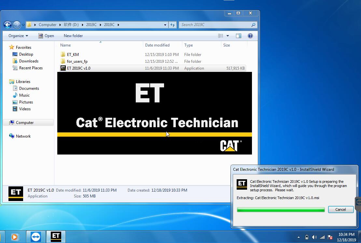The image size is (361, 243).
Task: Click the folder icon in address bar
Action: (x=29, y=25)
